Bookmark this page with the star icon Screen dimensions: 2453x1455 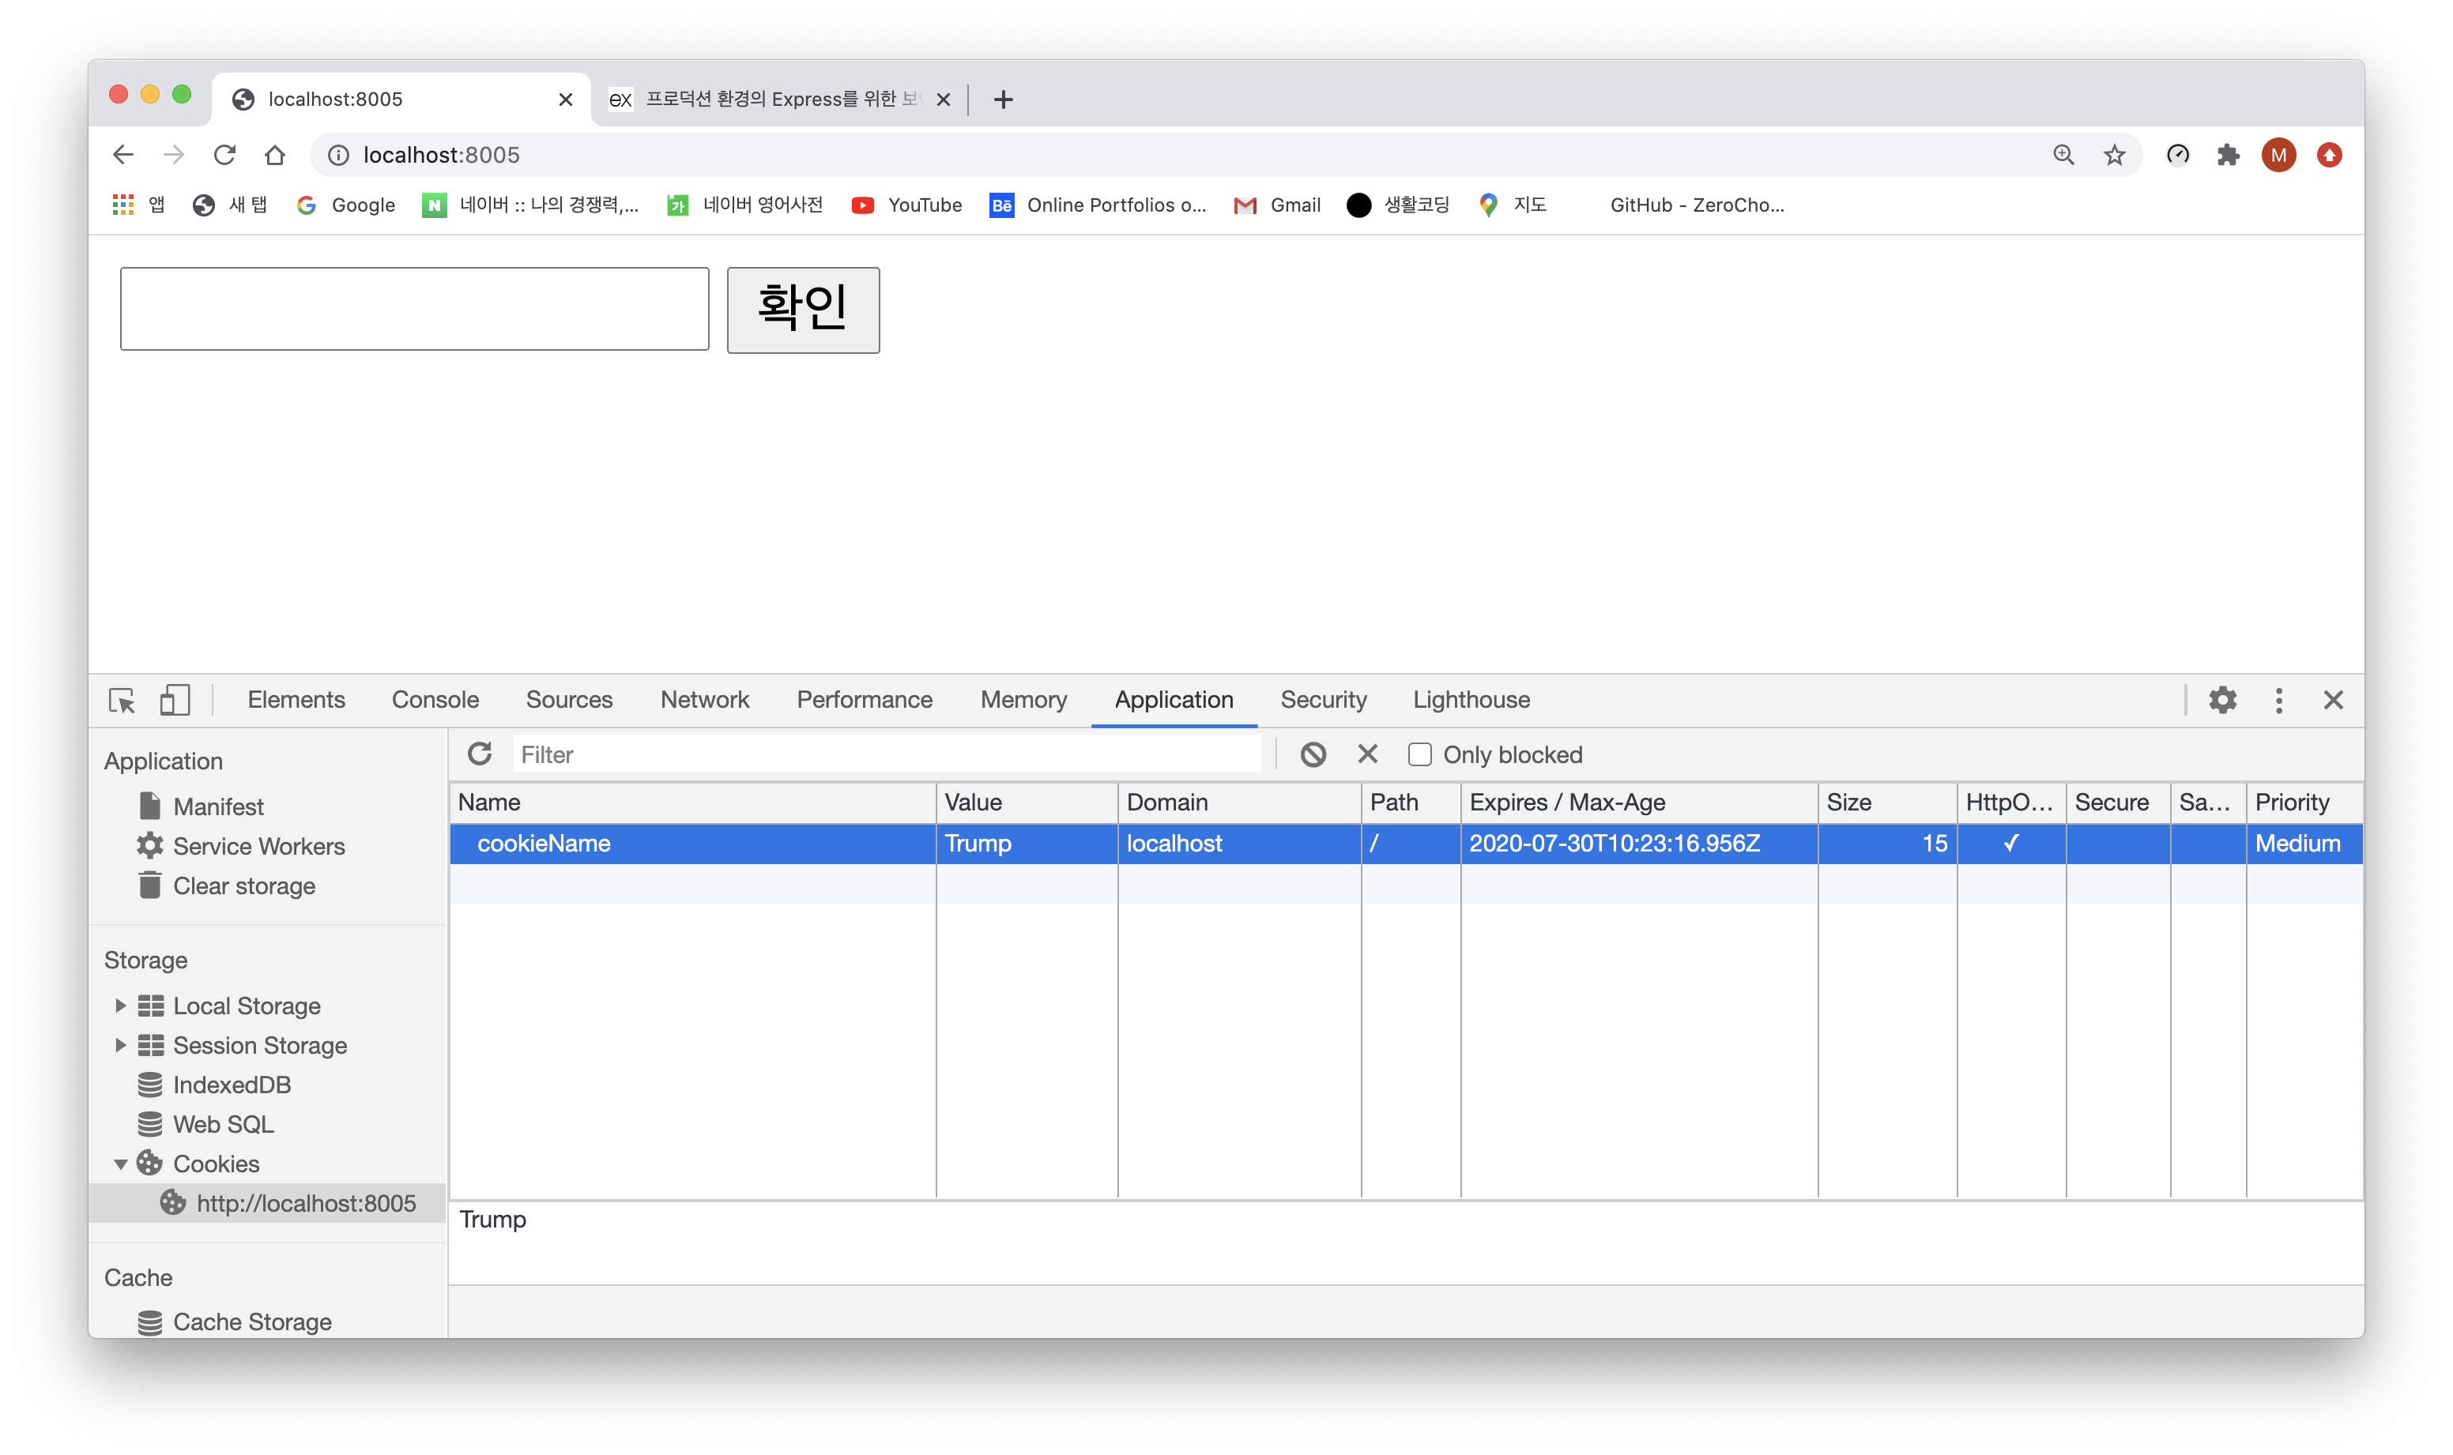pyautogui.click(x=2114, y=155)
